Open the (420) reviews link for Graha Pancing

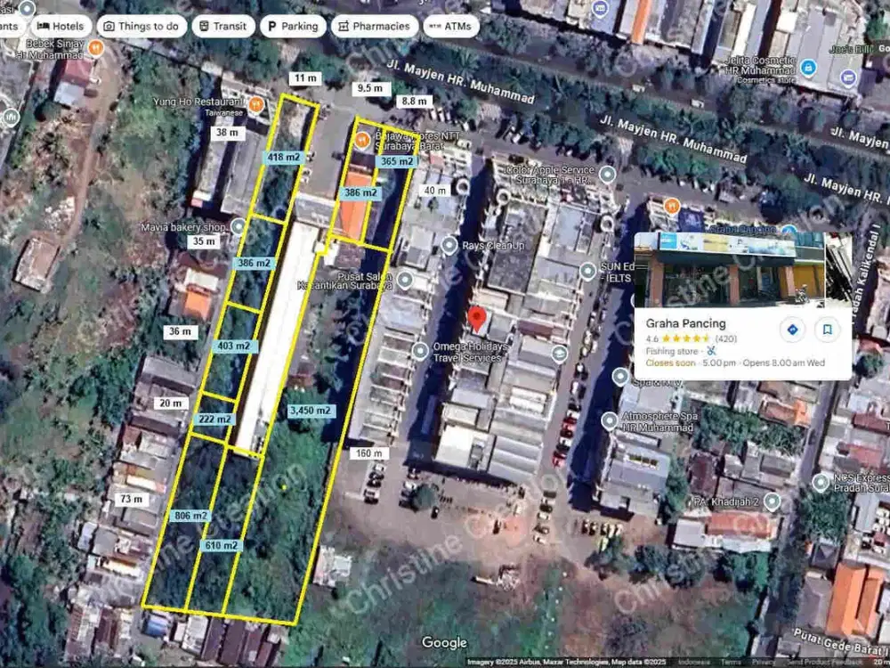[726, 338]
